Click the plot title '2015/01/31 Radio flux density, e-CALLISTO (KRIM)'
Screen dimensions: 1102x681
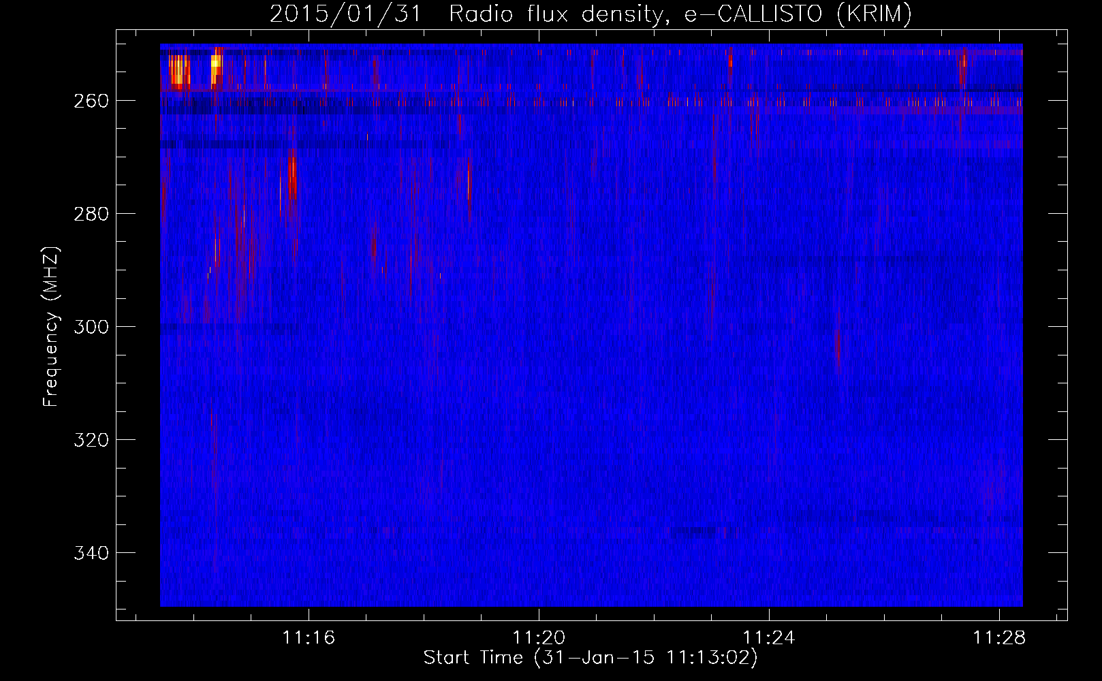(x=591, y=14)
